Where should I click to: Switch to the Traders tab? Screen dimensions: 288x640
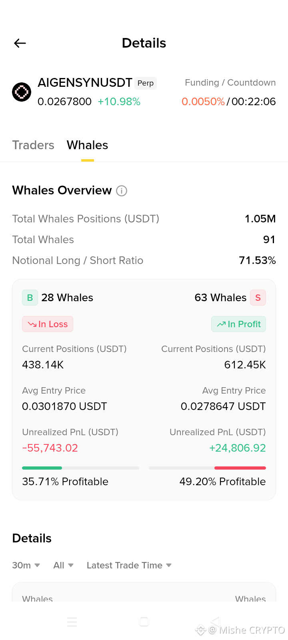click(33, 145)
